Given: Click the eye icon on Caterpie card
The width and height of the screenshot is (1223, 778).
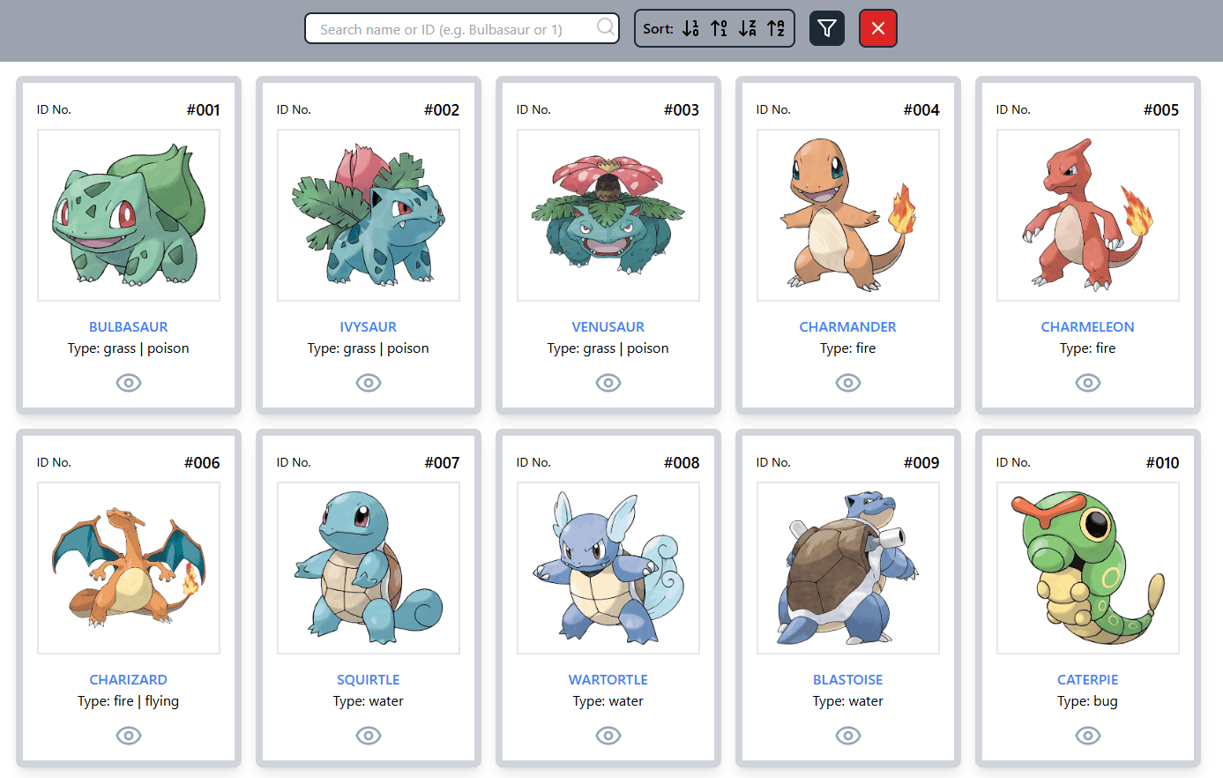Looking at the screenshot, I should [x=1088, y=736].
